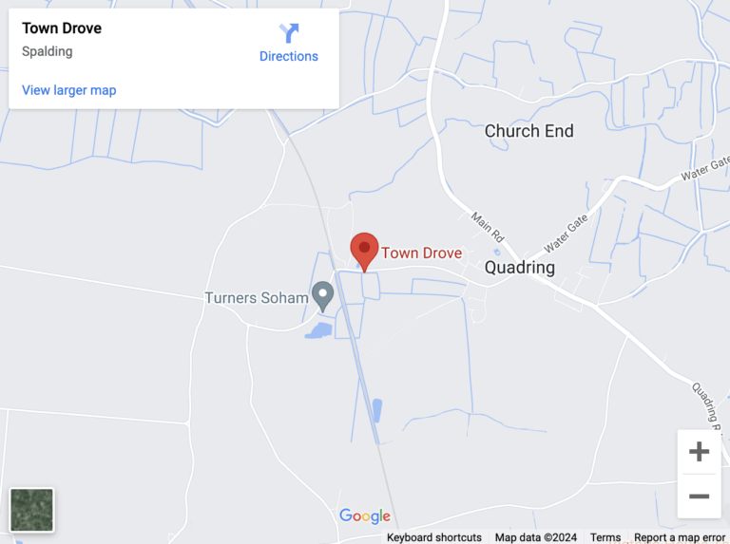This screenshot has height=544, width=730.
Task: Click the Directions text link
Action: pyautogui.click(x=289, y=56)
